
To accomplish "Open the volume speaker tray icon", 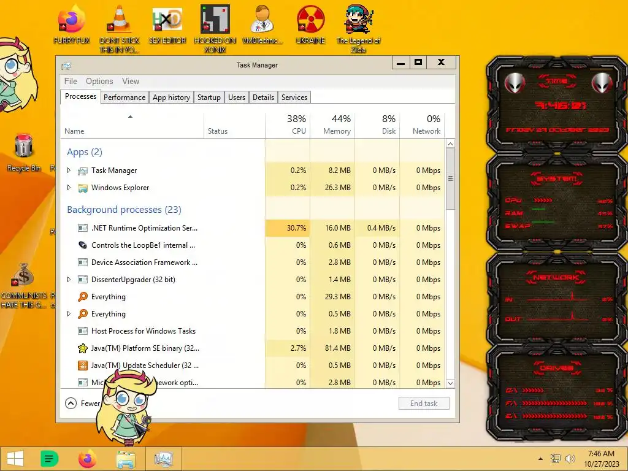I will (570, 459).
